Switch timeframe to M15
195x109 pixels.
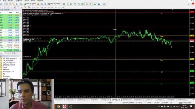42,7
